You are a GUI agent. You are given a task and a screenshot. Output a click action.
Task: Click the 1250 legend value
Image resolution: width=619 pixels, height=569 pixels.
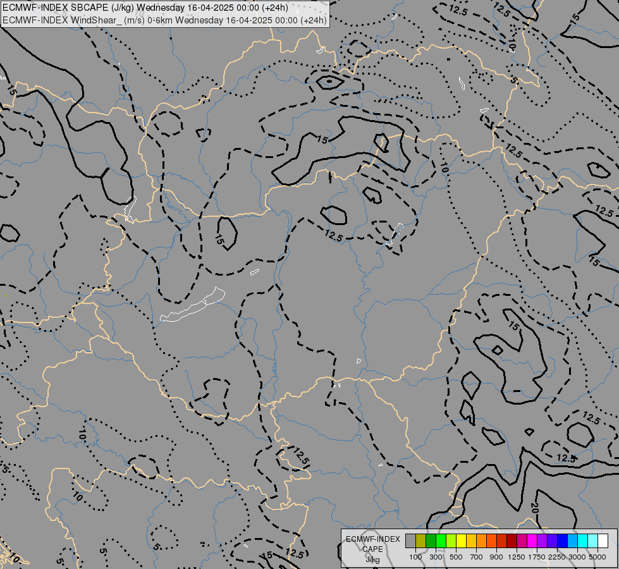point(517,557)
